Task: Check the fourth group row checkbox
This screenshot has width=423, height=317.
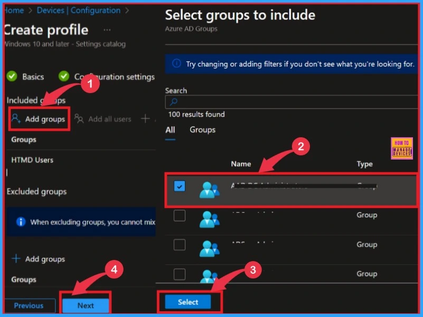Action: tap(180, 274)
